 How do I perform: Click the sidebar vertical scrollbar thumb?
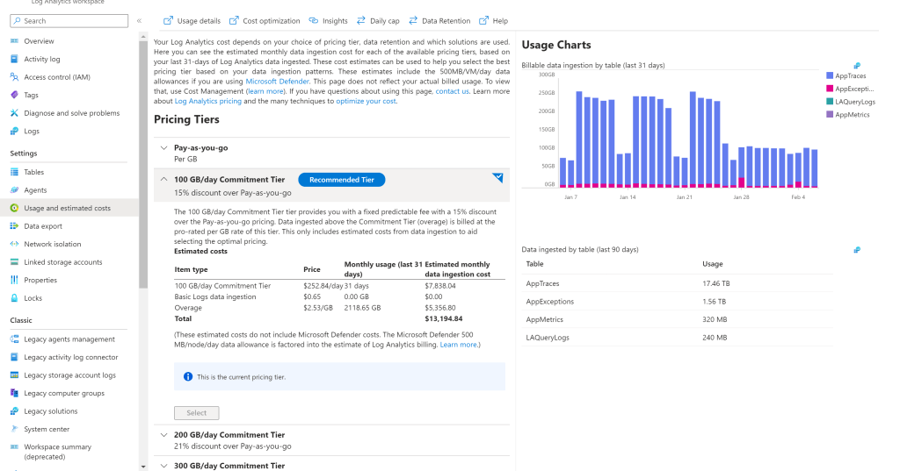pos(143,164)
